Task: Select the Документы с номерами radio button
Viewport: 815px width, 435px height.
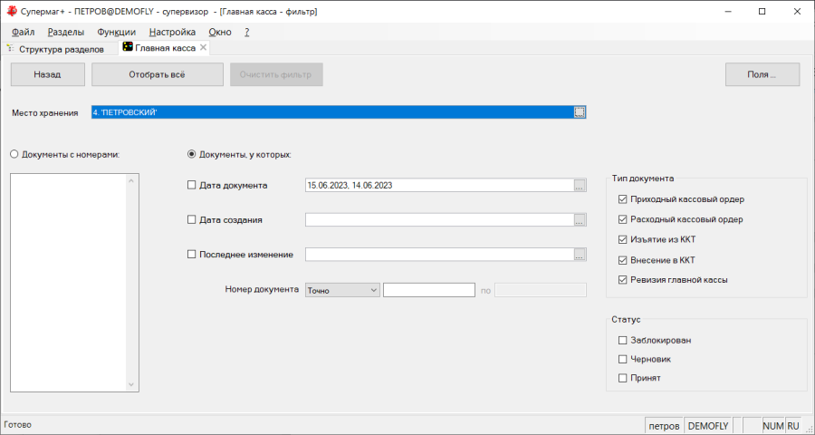Action: (14, 154)
